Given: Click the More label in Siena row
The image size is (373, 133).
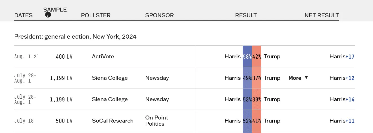Looking at the screenshot, I should [295, 78].
